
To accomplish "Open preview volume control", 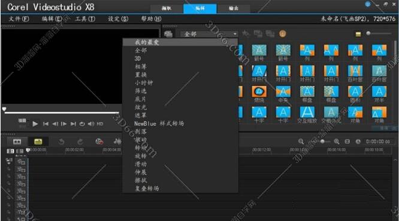I will [91, 124].
